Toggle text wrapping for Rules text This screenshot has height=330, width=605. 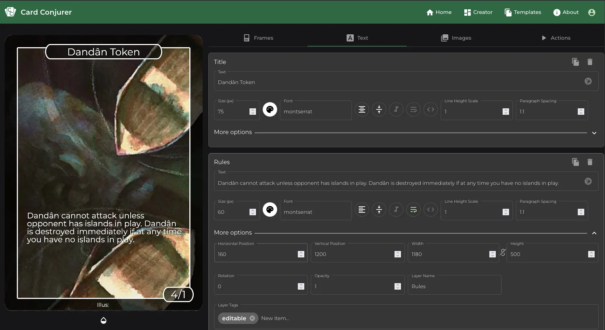click(413, 210)
